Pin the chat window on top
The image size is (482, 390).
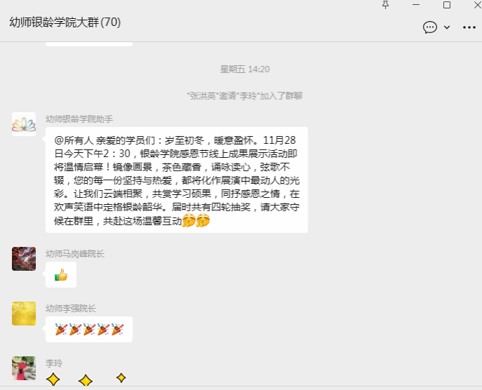click(x=385, y=5)
